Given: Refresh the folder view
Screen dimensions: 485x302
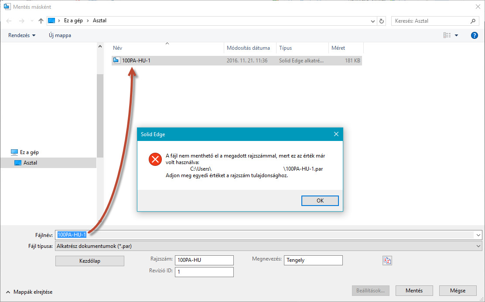Looking at the screenshot, I should 382,21.
